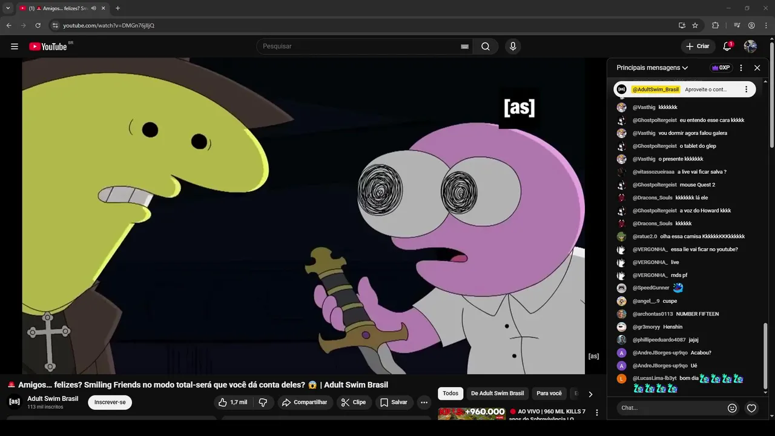Install app icon in address bar
Image resolution: width=775 pixels, height=436 pixels.
[x=682, y=25]
